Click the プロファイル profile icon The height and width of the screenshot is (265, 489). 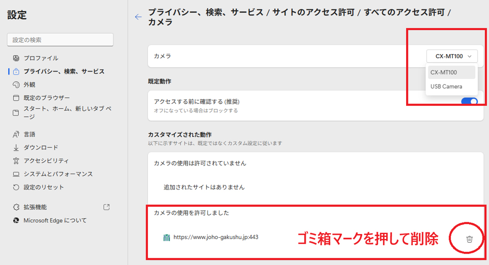(x=16, y=58)
